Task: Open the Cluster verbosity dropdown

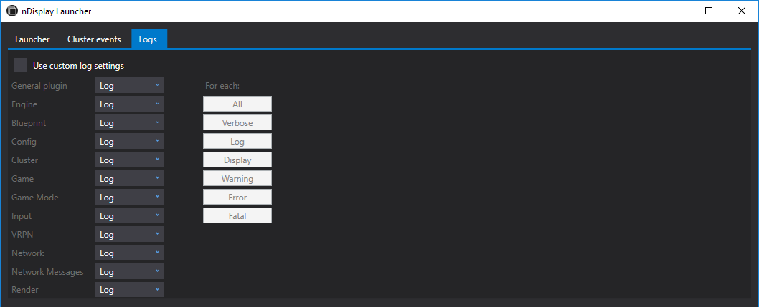Action: 130,160
